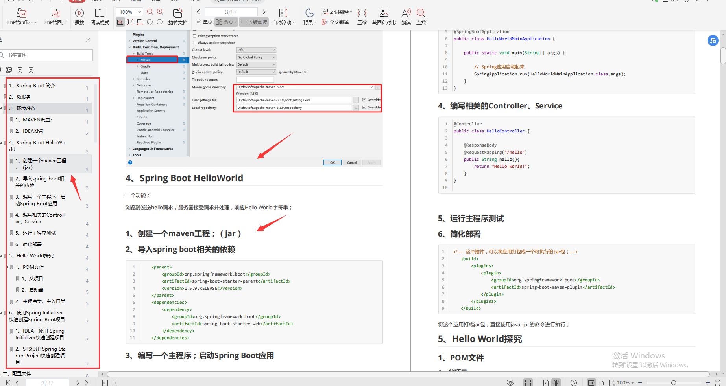
Task: Go to previous page arrow in toolbar
Action: 198,12
